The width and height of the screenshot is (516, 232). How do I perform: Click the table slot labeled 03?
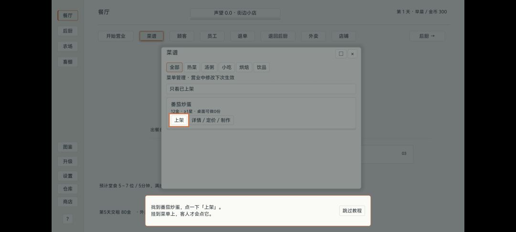tap(404, 153)
